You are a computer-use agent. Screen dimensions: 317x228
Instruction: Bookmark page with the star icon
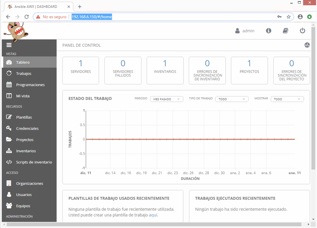[289, 17]
